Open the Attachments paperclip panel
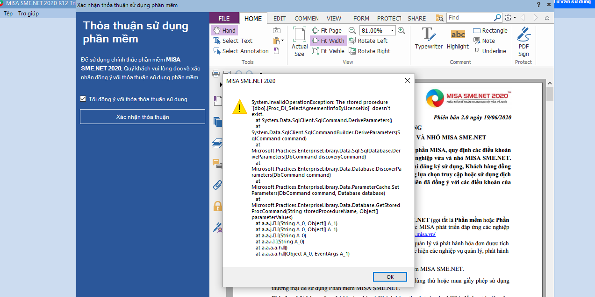Viewport: 595px width, 297px height. [x=217, y=185]
